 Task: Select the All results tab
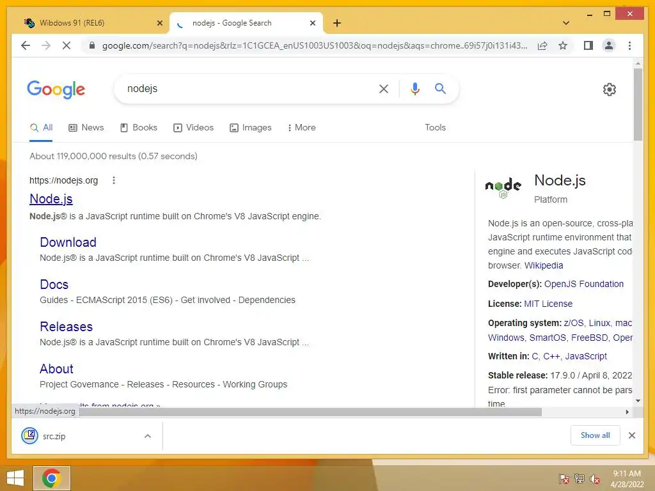42,128
